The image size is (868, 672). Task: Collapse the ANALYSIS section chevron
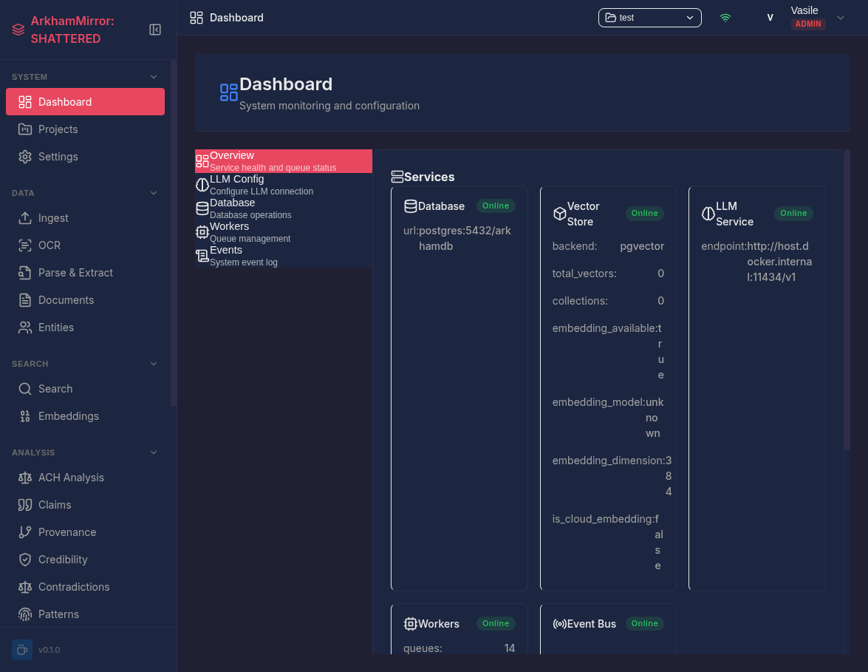(x=154, y=452)
